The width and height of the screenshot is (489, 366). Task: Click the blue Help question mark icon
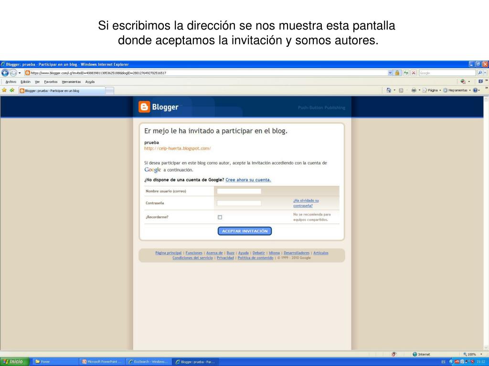click(x=475, y=90)
